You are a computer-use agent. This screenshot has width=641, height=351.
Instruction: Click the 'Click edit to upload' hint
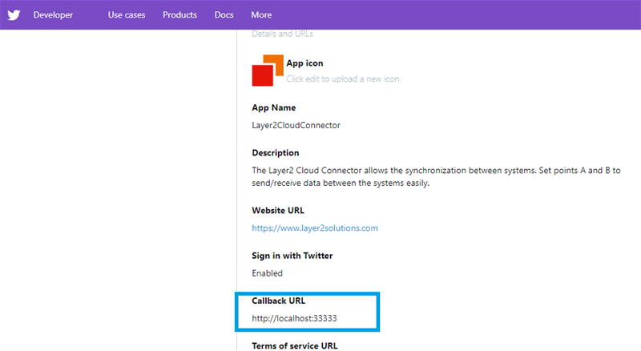tap(343, 79)
